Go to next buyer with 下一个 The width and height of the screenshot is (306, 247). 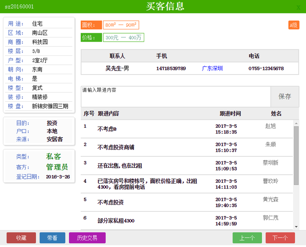coord(280,238)
